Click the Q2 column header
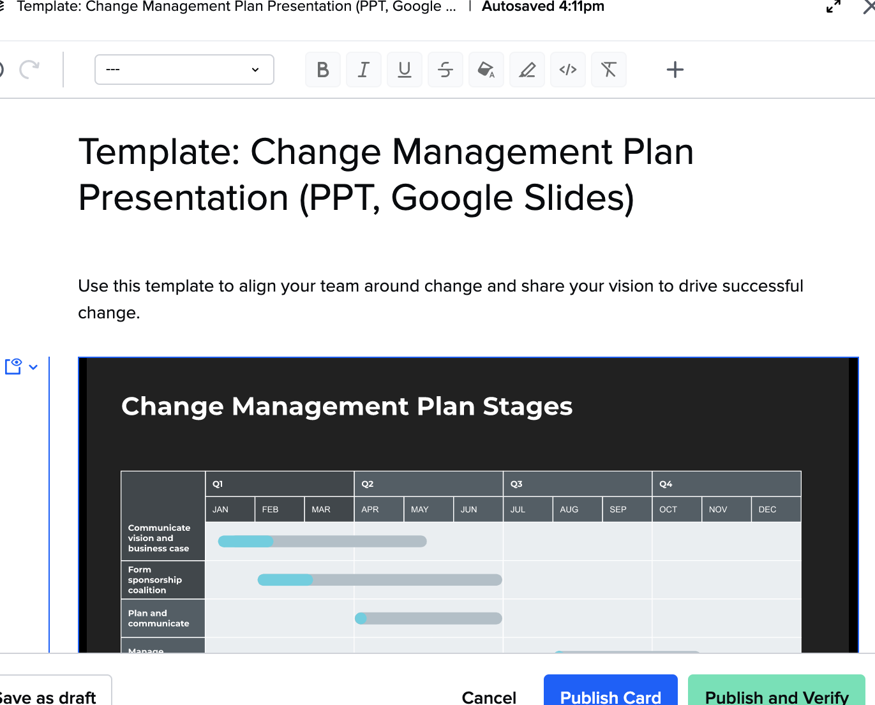 [429, 484]
